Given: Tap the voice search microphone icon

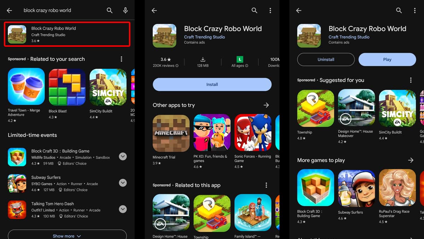Looking at the screenshot, I should pos(125,10).
